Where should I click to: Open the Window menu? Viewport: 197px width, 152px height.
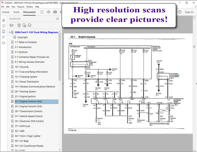coord(30,7)
